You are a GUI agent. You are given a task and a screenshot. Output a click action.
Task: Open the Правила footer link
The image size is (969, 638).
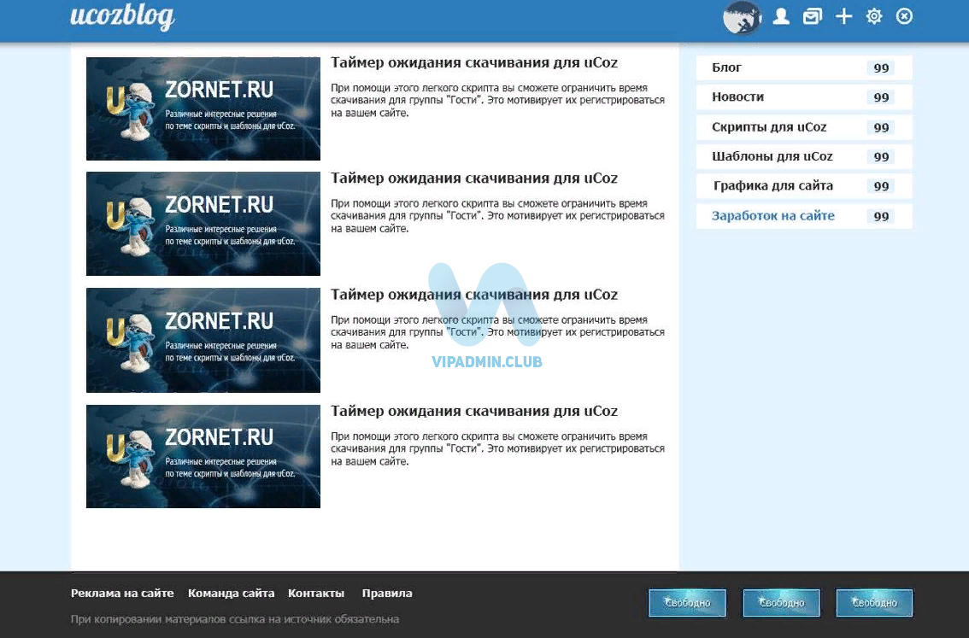[387, 593]
